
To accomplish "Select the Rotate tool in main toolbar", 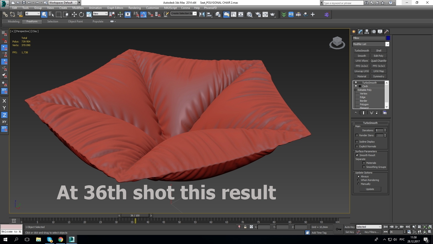I will 82,15.
